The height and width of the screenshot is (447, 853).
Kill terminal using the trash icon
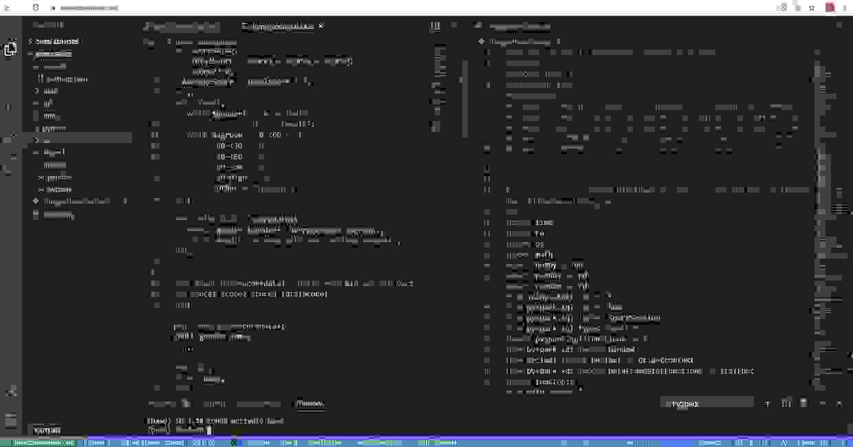tap(803, 404)
